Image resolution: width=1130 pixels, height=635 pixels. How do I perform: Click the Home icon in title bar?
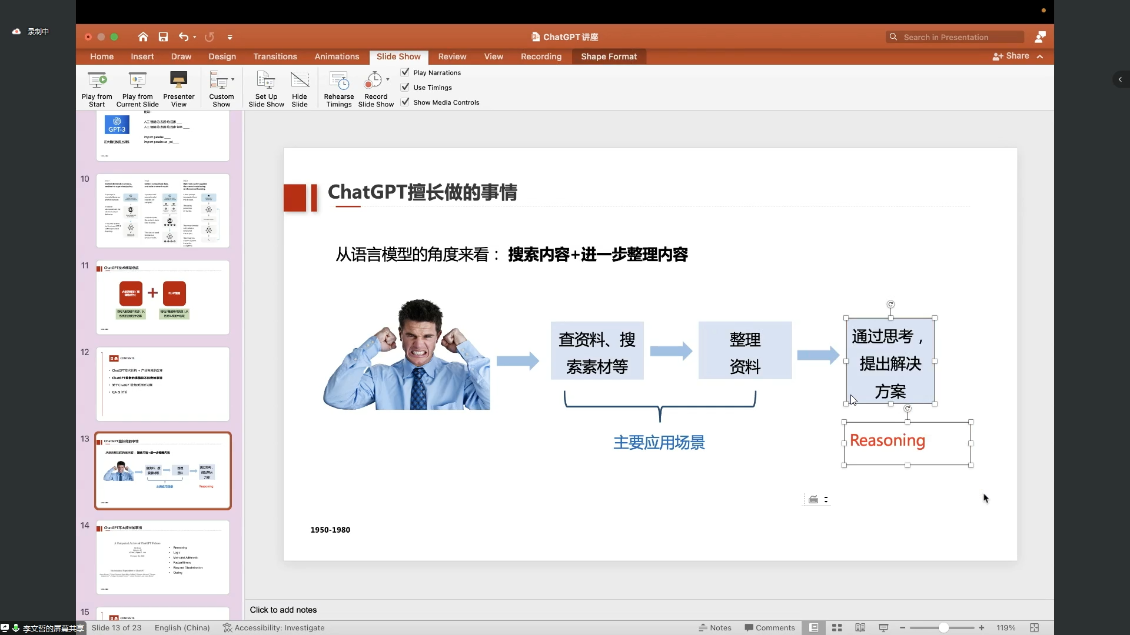click(x=142, y=37)
